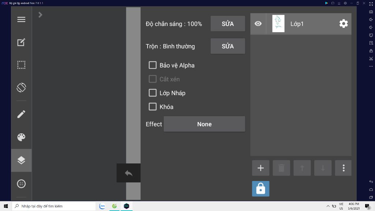Toggle the blue lock button
This screenshot has height=211, width=375.
[x=261, y=189]
